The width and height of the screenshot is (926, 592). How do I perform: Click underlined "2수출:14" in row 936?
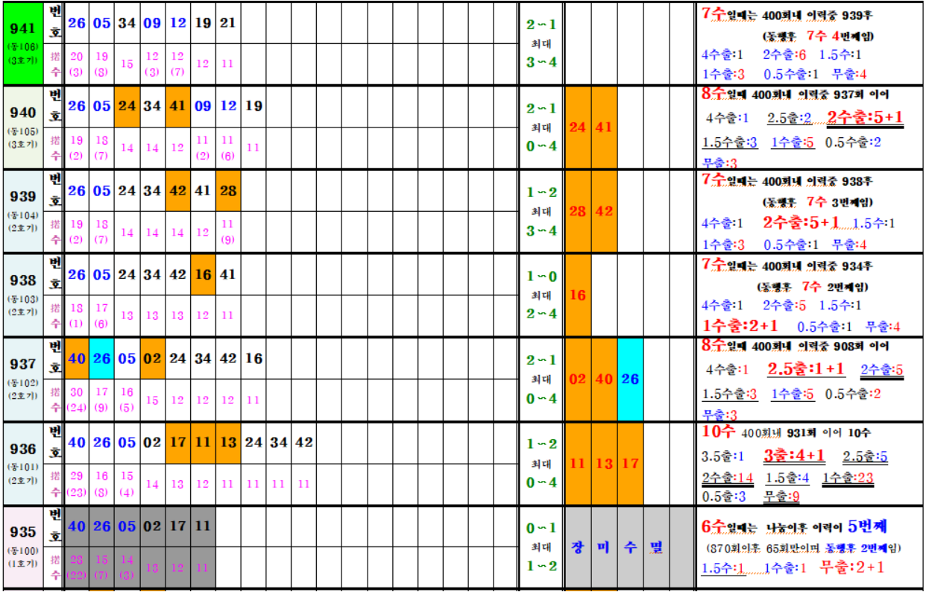pos(727,478)
